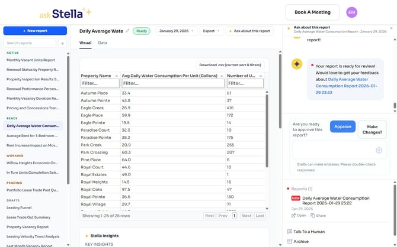The width and height of the screenshot is (397, 247).
Task: Click Book A Meeting button
Action: [312, 12]
